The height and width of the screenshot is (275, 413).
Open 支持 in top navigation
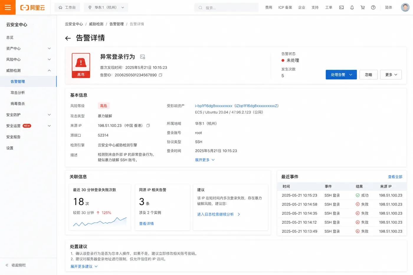pyautogui.click(x=315, y=8)
